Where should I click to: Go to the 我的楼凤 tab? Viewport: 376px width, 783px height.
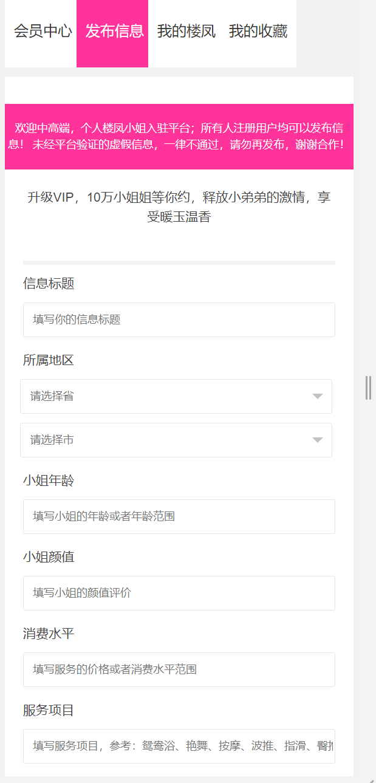(186, 31)
